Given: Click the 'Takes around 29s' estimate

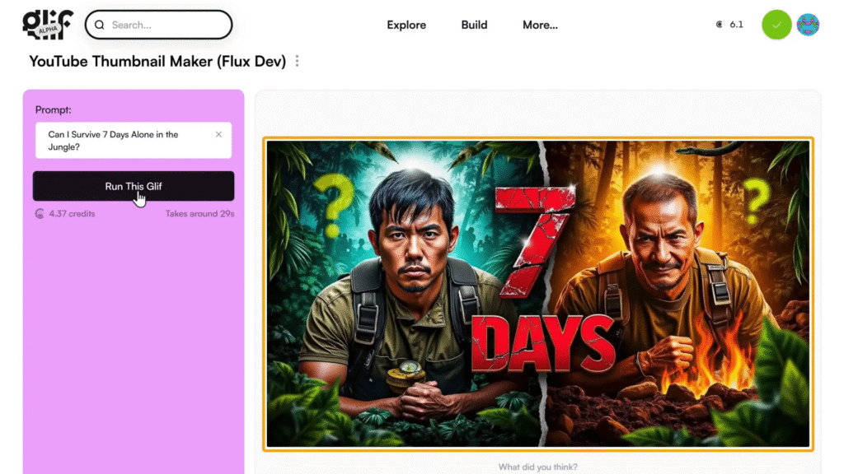Looking at the screenshot, I should coord(199,214).
